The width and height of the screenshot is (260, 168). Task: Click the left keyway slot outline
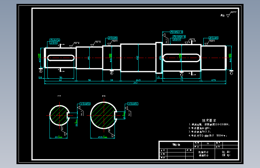pyautogui.click(x=61, y=58)
